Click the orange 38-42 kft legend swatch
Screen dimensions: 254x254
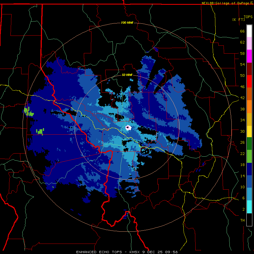249,106
